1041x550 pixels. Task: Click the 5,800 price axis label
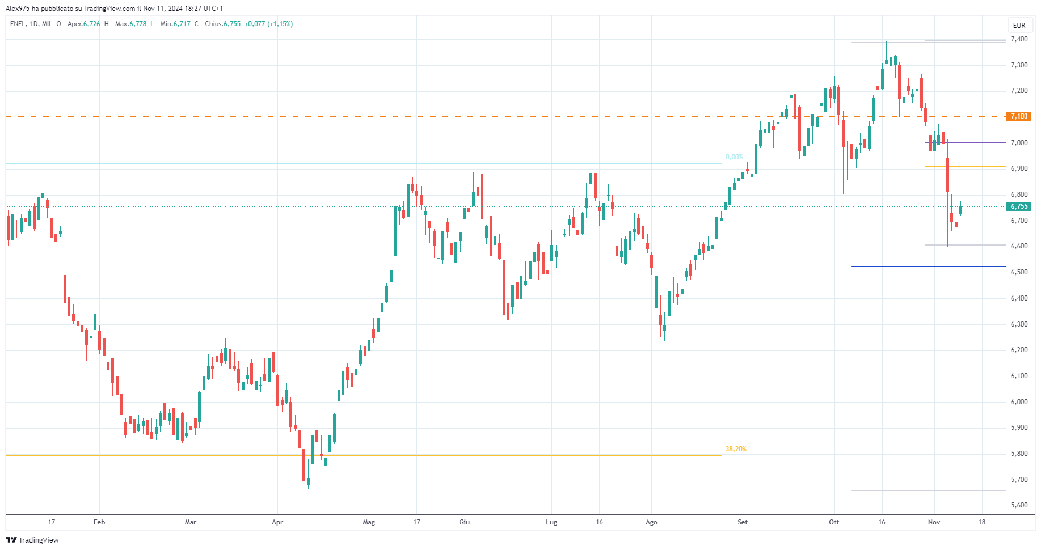[x=1019, y=454]
